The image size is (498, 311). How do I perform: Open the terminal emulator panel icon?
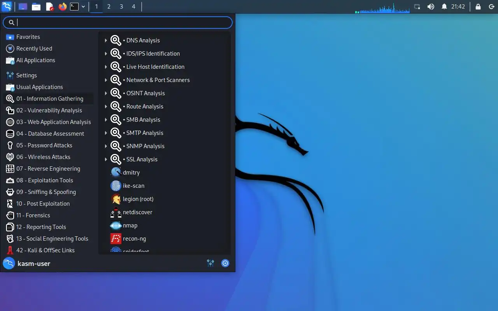tap(74, 7)
